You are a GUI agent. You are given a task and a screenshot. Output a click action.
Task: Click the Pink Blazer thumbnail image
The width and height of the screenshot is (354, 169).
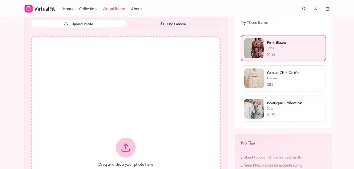254,48
